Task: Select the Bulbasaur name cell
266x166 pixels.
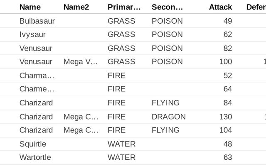Action: pyautogui.click(x=37, y=21)
